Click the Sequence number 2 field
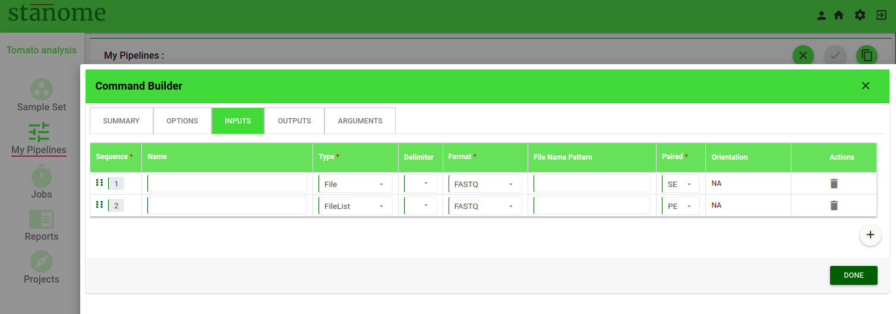This screenshot has width=896, height=314. [x=116, y=206]
